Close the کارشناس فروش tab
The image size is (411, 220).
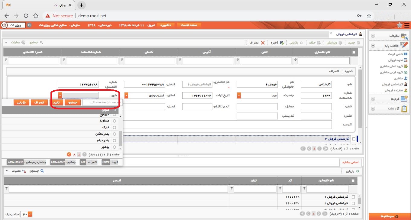[331, 33]
